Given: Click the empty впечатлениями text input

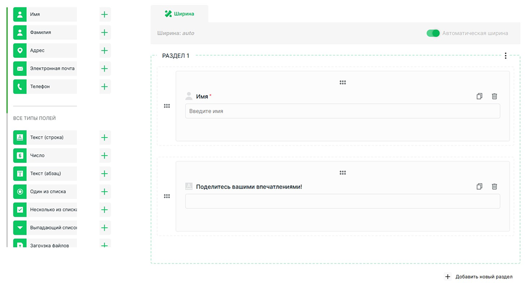Looking at the screenshot, I should pos(342,201).
